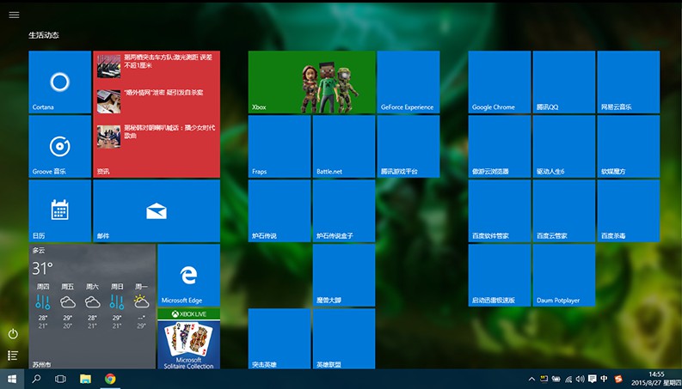Launch Daum Potplayer tile
Viewport: 682px width, 389px height.
[x=563, y=276]
